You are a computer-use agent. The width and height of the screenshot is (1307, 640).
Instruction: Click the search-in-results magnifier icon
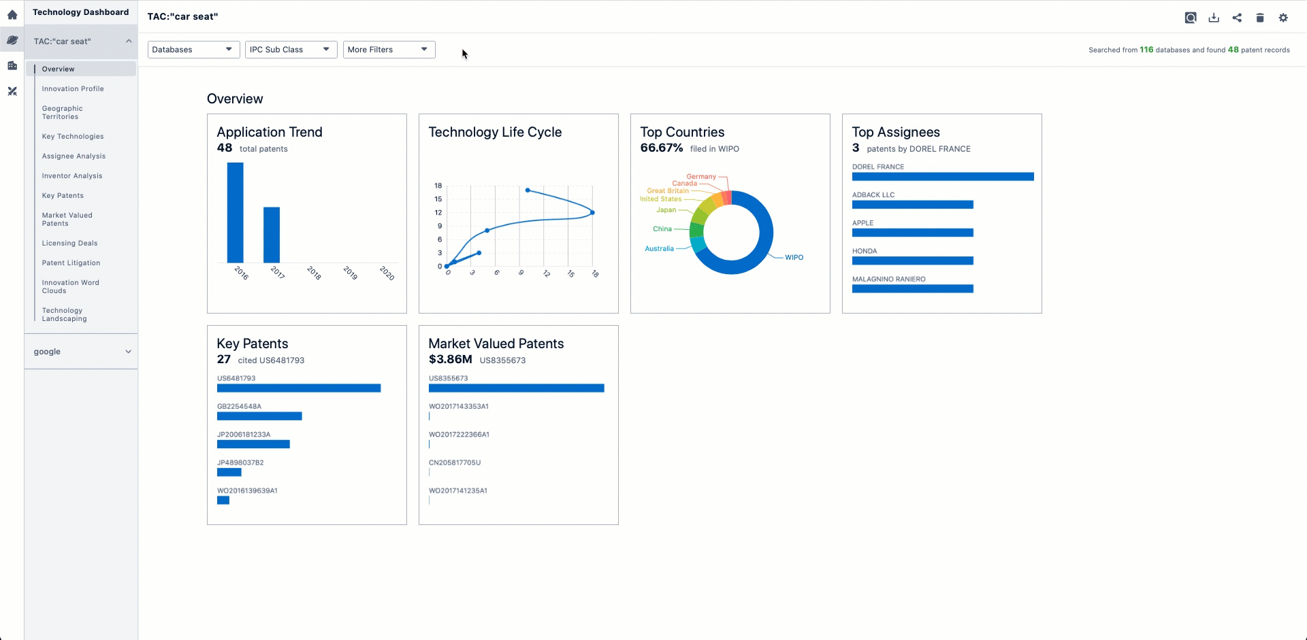coord(1190,18)
